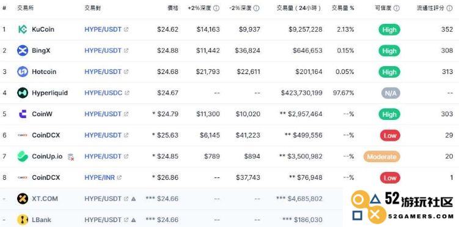The height and width of the screenshot is (227, 459).
Task: Click the Moderate confidence badge for CoinUp.io
Action: click(382, 157)
